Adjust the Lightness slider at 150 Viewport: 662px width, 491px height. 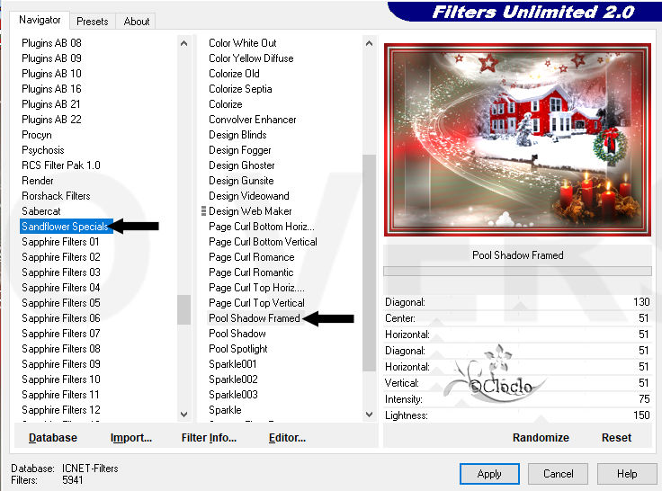coord(517,415)
